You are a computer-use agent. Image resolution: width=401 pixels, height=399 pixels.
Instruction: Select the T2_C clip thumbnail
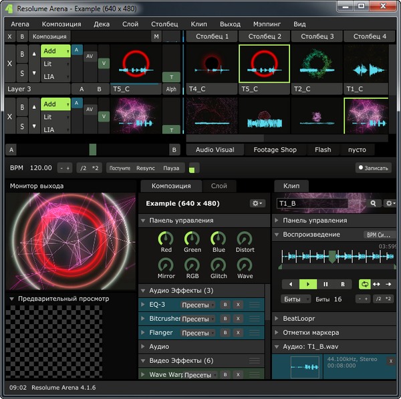pyautogui.click(x=317, y=63)
